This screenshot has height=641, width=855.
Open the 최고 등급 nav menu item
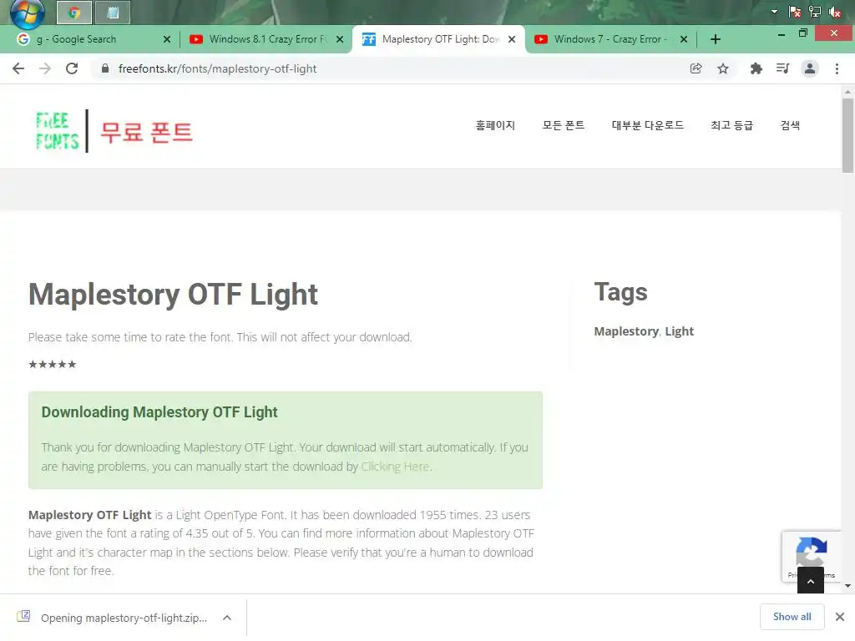(x=731, y=125)
